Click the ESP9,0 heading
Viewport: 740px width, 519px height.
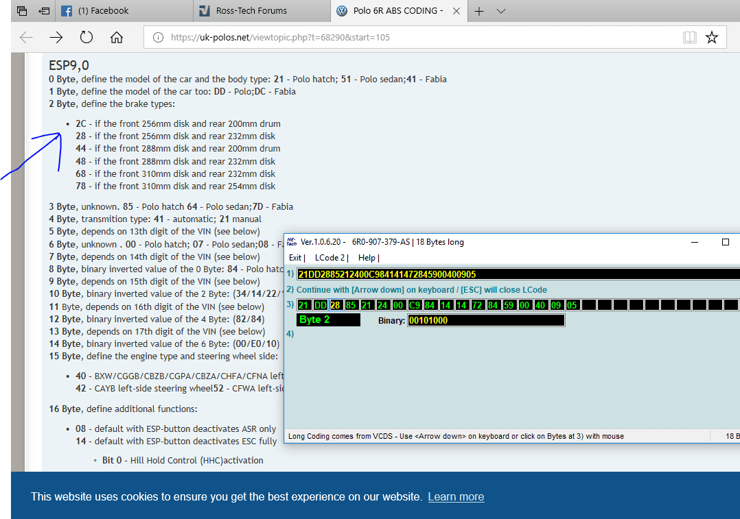coord(69,65)
